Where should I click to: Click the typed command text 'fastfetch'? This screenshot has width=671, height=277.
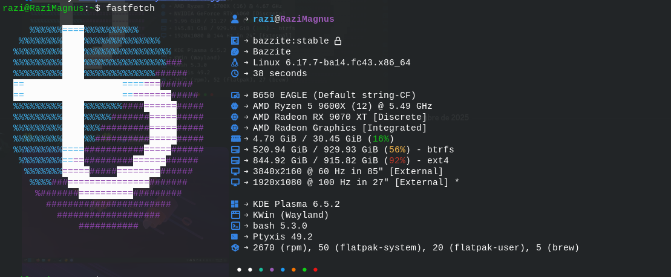pyautogui.click(x=131, y=8)
